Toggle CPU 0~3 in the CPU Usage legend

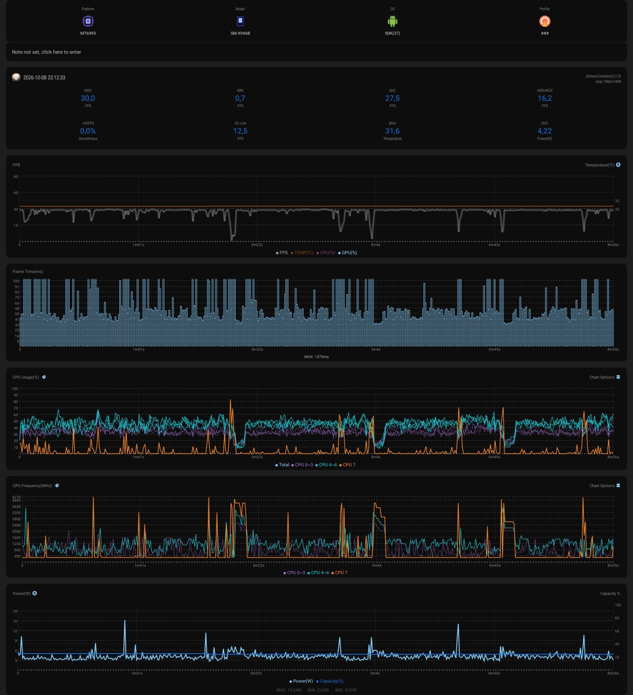tap(302, 465)
